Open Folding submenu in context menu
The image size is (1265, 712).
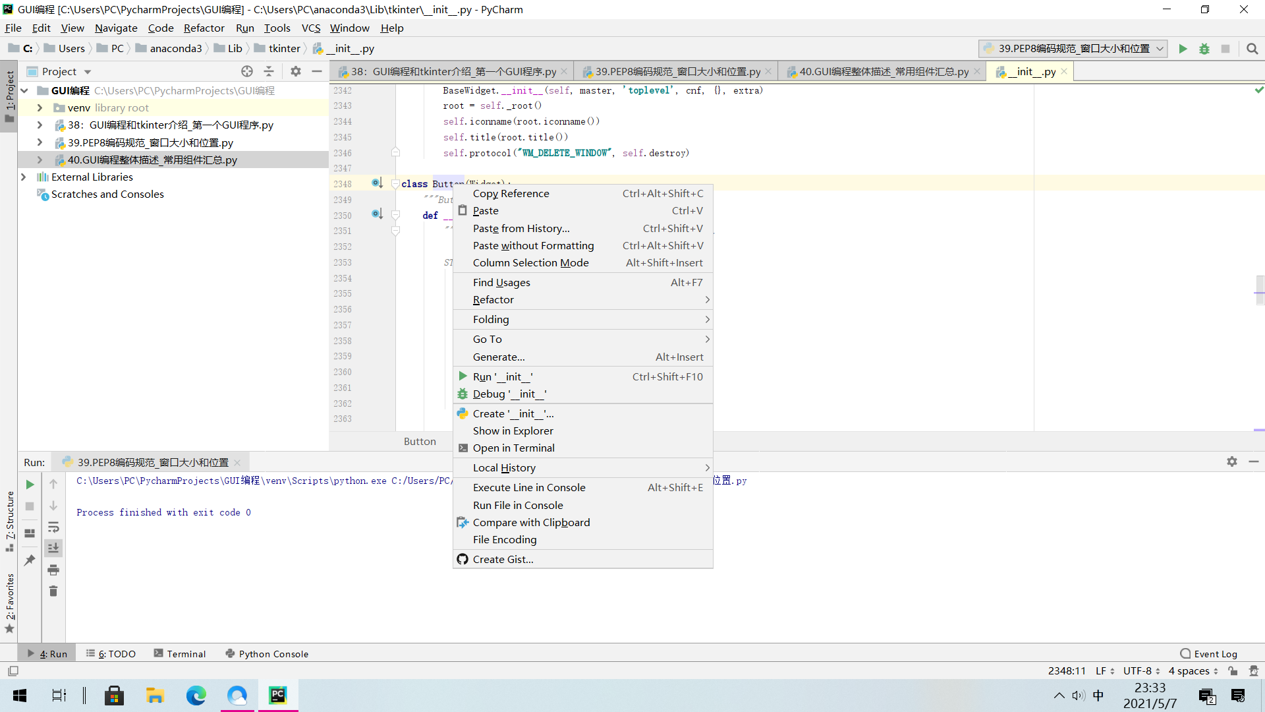click(583, 320)
